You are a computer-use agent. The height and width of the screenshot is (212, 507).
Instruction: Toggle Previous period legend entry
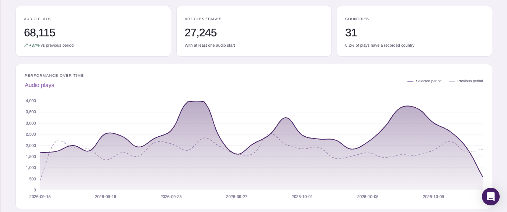tap(466, 81)
